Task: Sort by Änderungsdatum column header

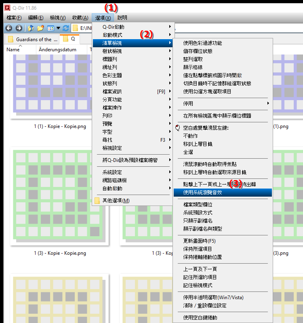Action: [x=61, y=49]
